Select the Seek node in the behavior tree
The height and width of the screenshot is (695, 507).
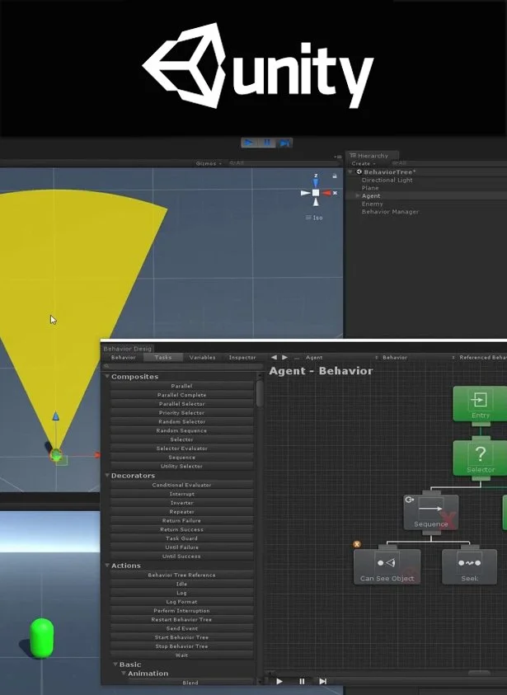click(469, 567)
